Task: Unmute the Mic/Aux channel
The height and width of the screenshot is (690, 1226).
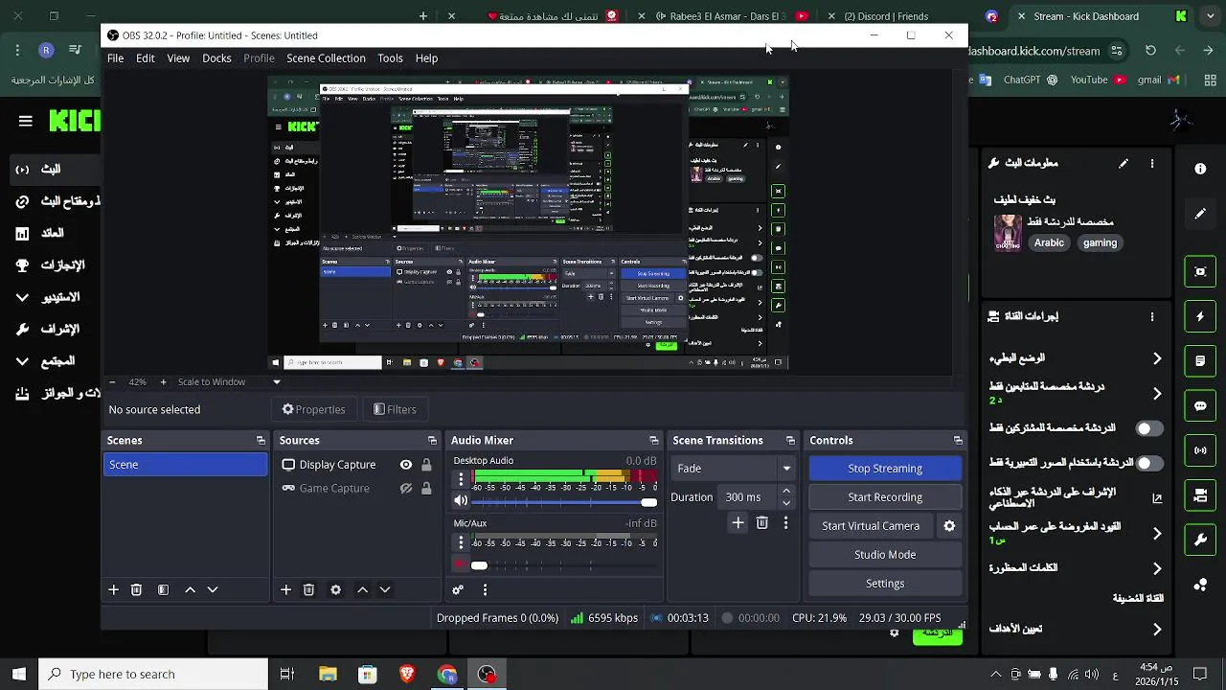Action: click(461, 564)
